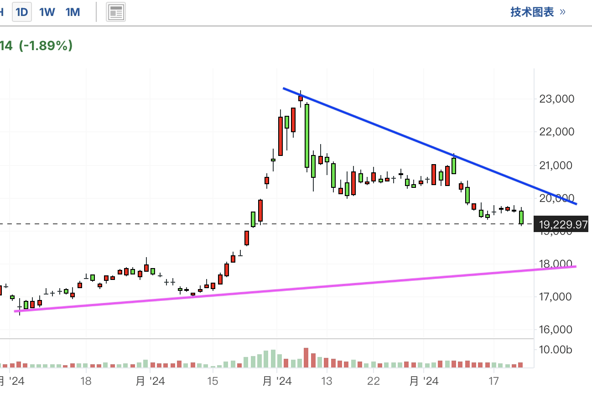
Task: Click the candlestick at the chart peak
Action: [x=301, y=98]
